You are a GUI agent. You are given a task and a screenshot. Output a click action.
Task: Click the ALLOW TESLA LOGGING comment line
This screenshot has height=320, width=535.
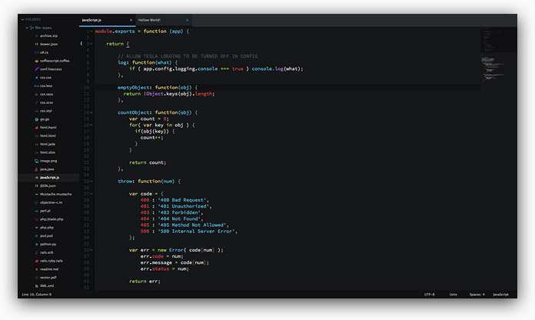pos(188,56)
